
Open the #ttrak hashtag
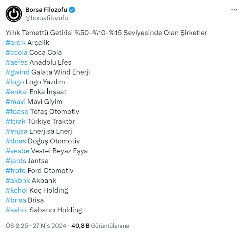pyautogui.click(x=16, y=121)
